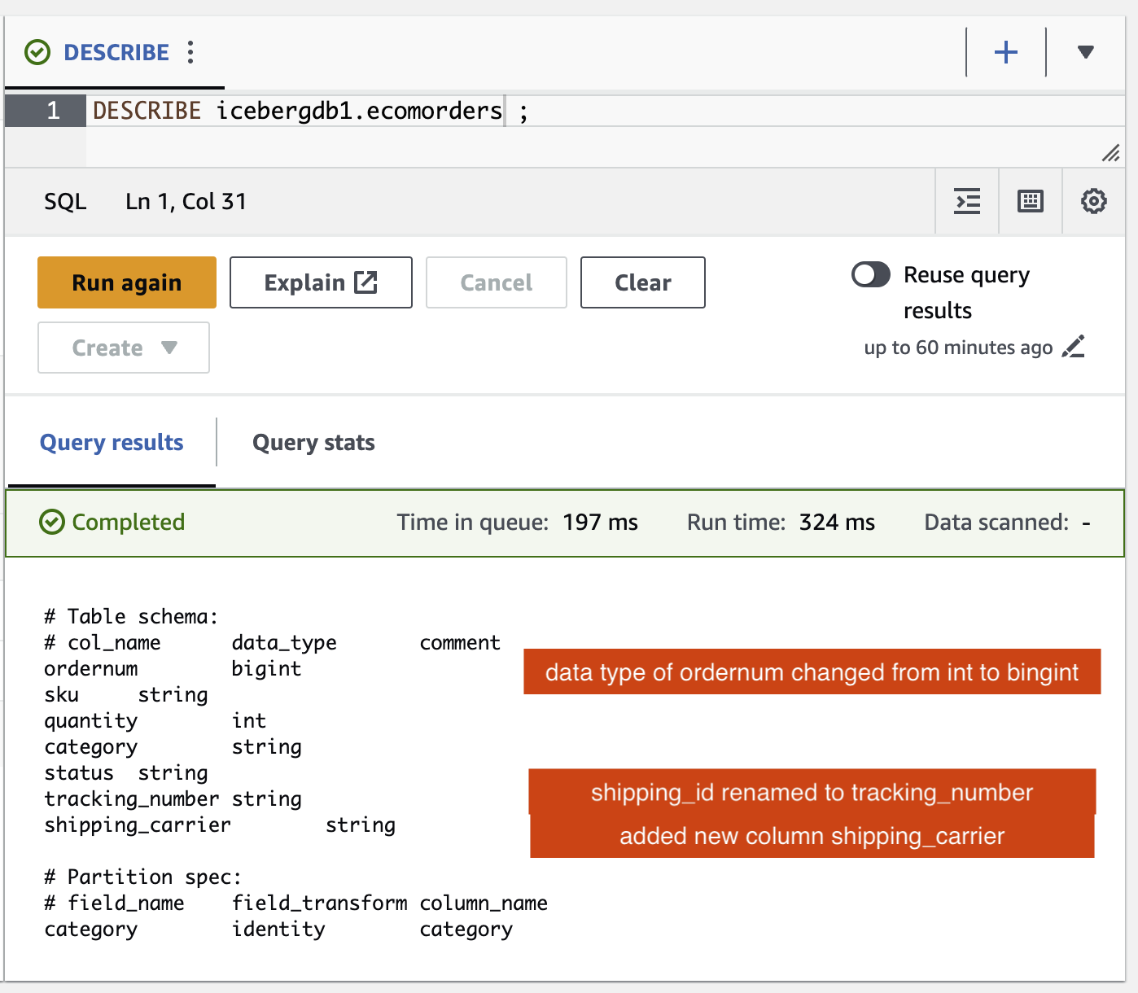The width and height of the screenshot is (1138, 993).
Task: Open editor preferences gear icon
Action: point(1093,201)
